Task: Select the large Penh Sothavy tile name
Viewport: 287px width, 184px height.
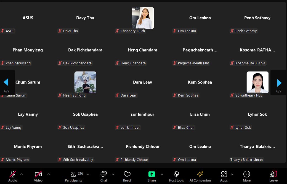Action: click(x=257, y=18)
